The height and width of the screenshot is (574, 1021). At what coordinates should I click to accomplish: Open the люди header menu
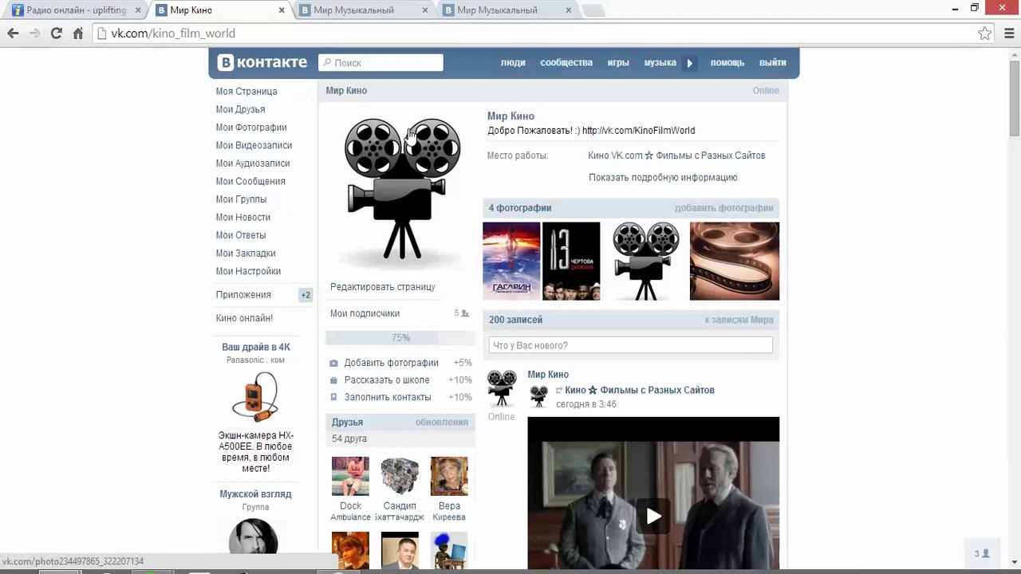click(x=513, y=62)
